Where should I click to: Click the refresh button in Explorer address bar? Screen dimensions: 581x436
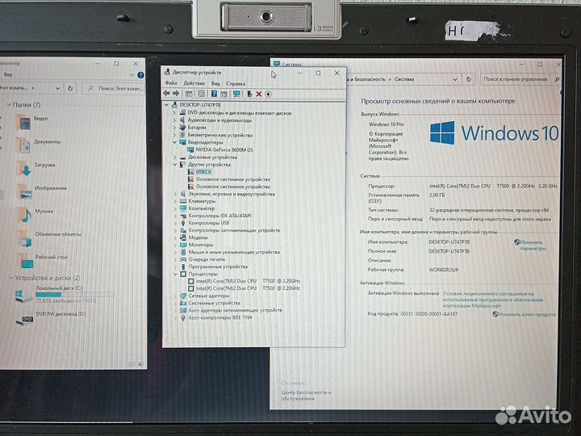pos(70,88)
